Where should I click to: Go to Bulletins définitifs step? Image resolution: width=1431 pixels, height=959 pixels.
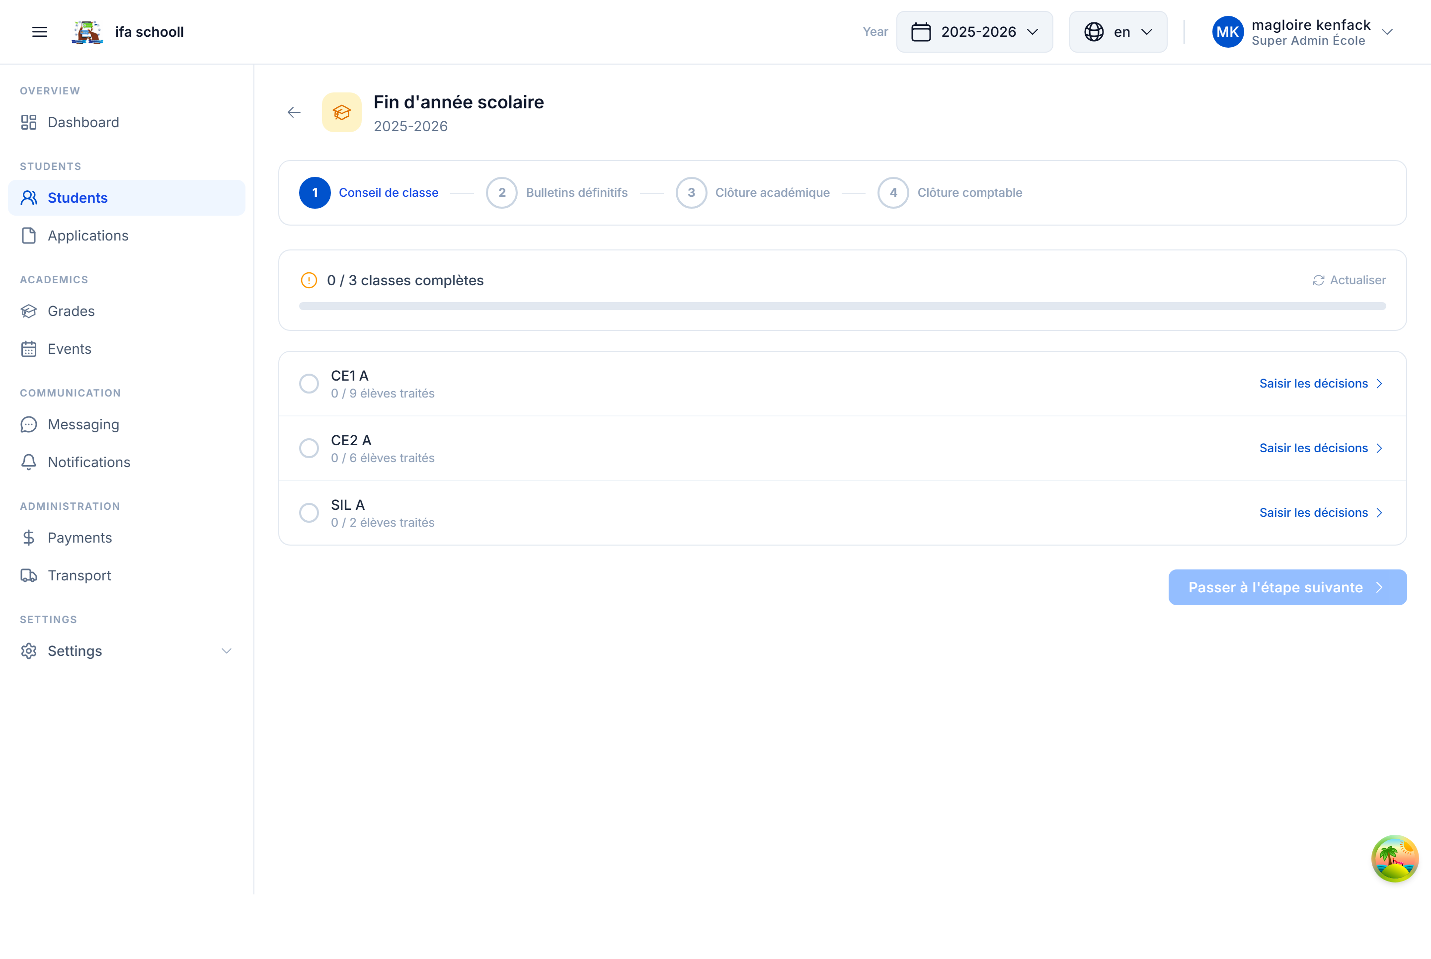click(576, 193)
